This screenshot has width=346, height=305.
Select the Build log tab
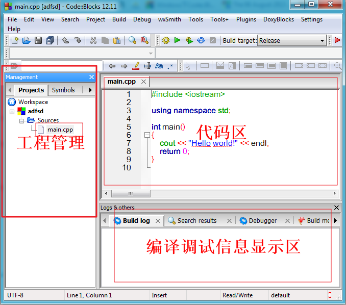[x=136, y=220]
